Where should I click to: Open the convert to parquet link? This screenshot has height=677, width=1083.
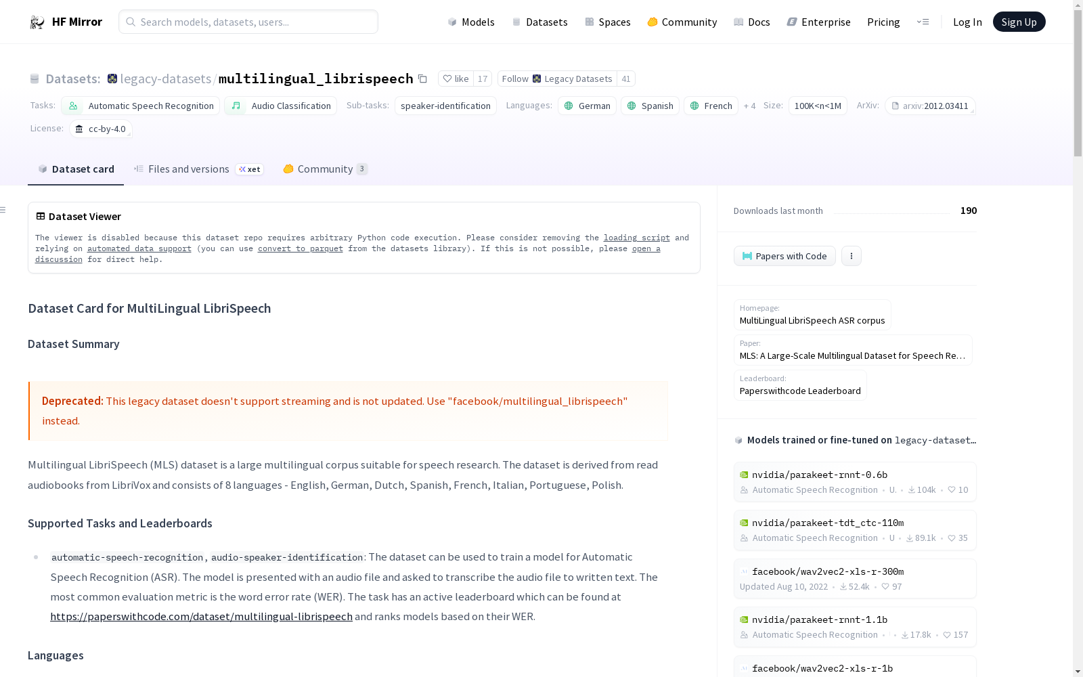point(301,248)
